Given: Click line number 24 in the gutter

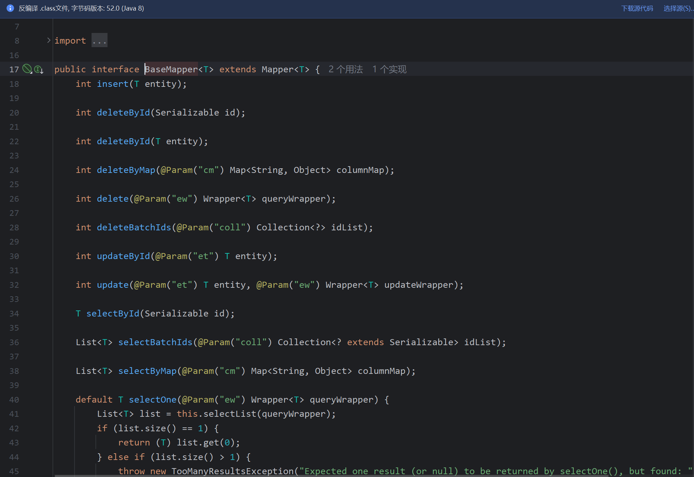Looking at the screenshot, I should (x=14, y=170).
